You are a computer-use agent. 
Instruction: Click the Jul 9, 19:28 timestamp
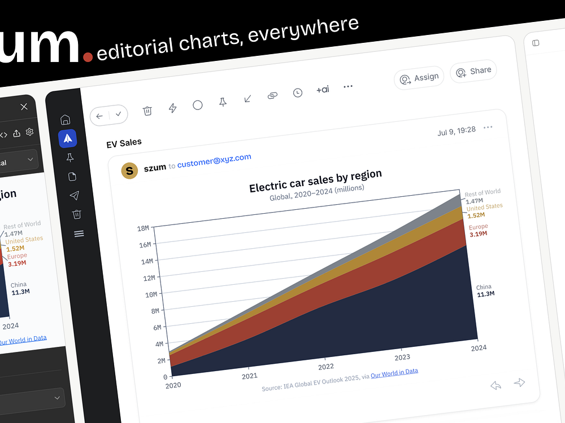click(457, 131)
